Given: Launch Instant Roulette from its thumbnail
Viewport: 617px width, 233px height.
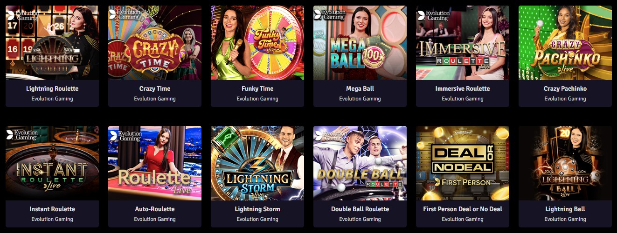Looking at the screenshot, I should [52, 163].
